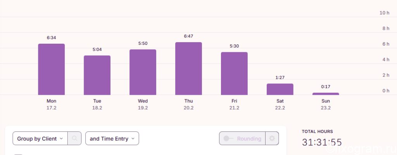This screenshot has width=397, height=155.
Task: Click the Thu 20.2 axis label
Action: click(189, 104)
